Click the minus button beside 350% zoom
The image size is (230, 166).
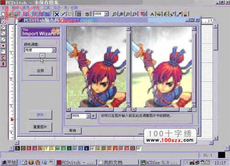pyautogui.click(x=69, y=116)
